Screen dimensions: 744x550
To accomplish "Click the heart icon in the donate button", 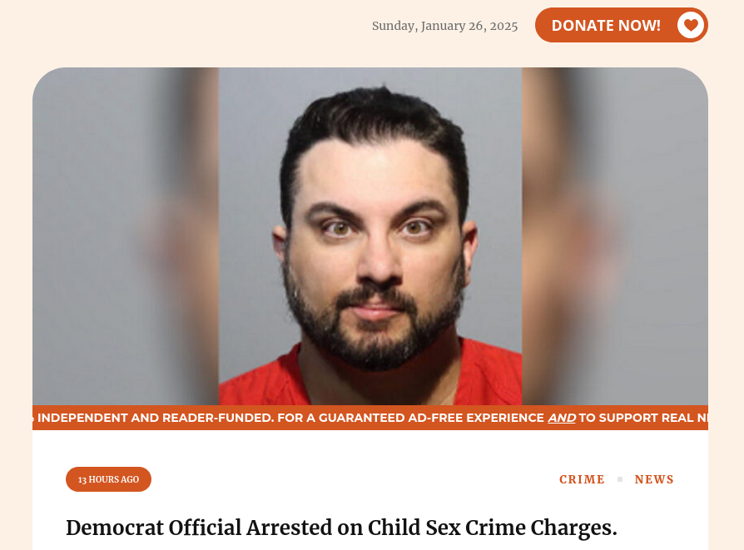I will (691, 25).
